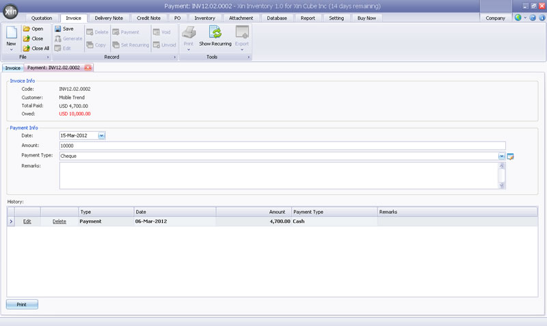The image size is (547, 326).
Task: Click the Generate code button
Action: 68,39
